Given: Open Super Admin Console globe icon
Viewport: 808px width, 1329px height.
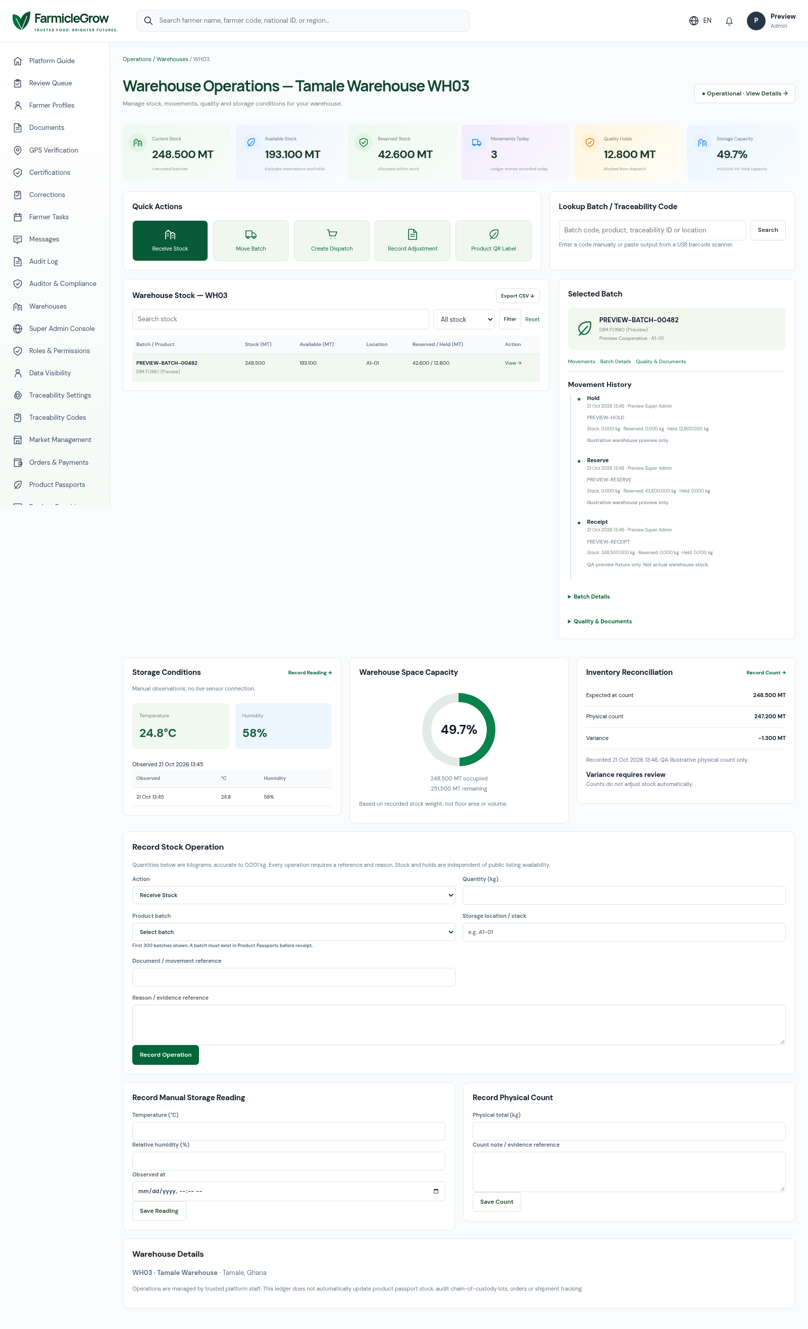Looking at the screenshot, I should 18,328.
